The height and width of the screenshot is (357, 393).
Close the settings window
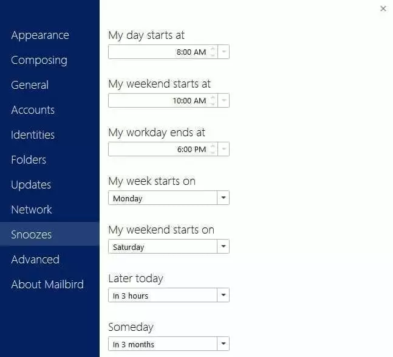[383, 9]
